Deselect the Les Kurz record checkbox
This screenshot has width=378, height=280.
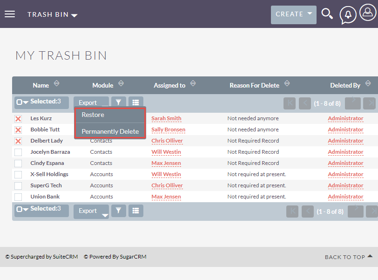point(18,118)
